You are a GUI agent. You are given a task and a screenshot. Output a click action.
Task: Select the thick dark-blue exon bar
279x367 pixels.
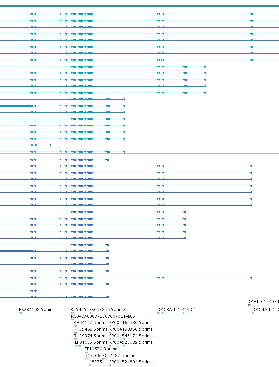(x=16, y=251)
